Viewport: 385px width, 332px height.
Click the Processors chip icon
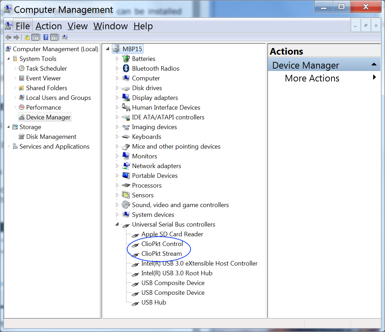126,185
